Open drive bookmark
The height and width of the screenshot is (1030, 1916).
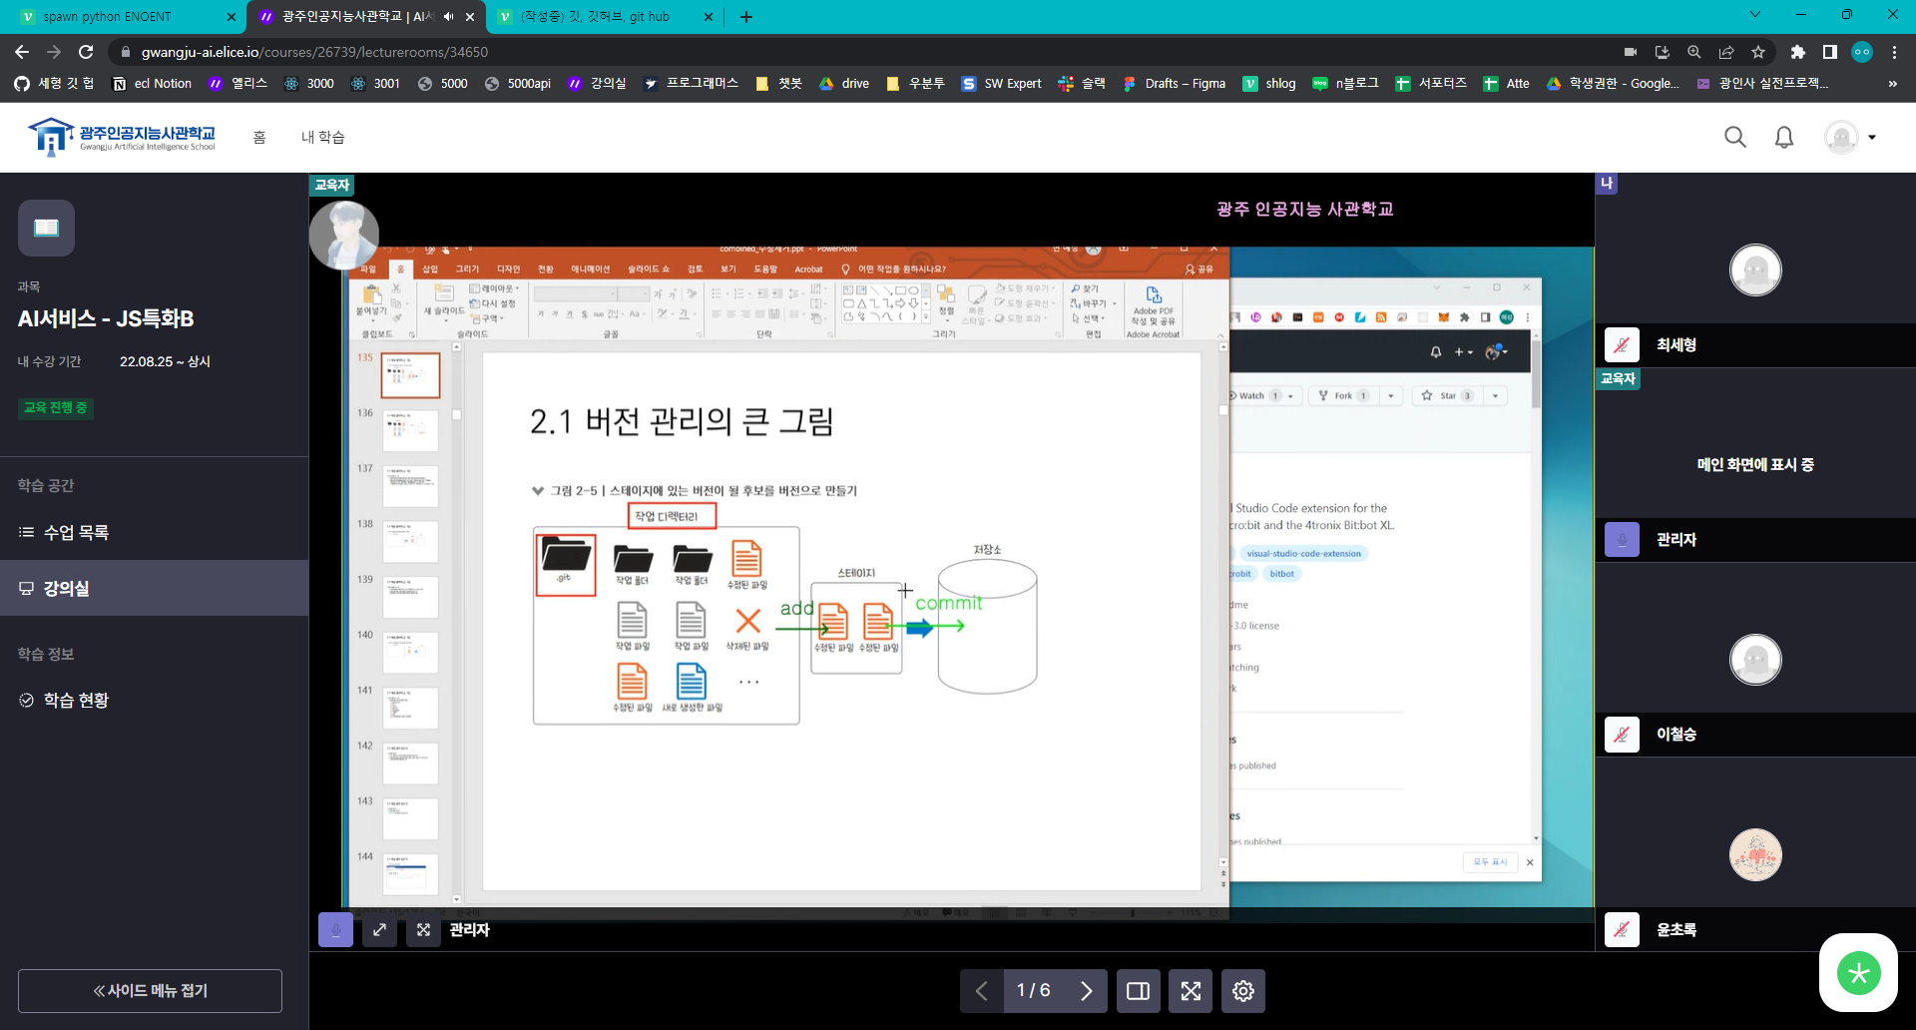point(844,84)
